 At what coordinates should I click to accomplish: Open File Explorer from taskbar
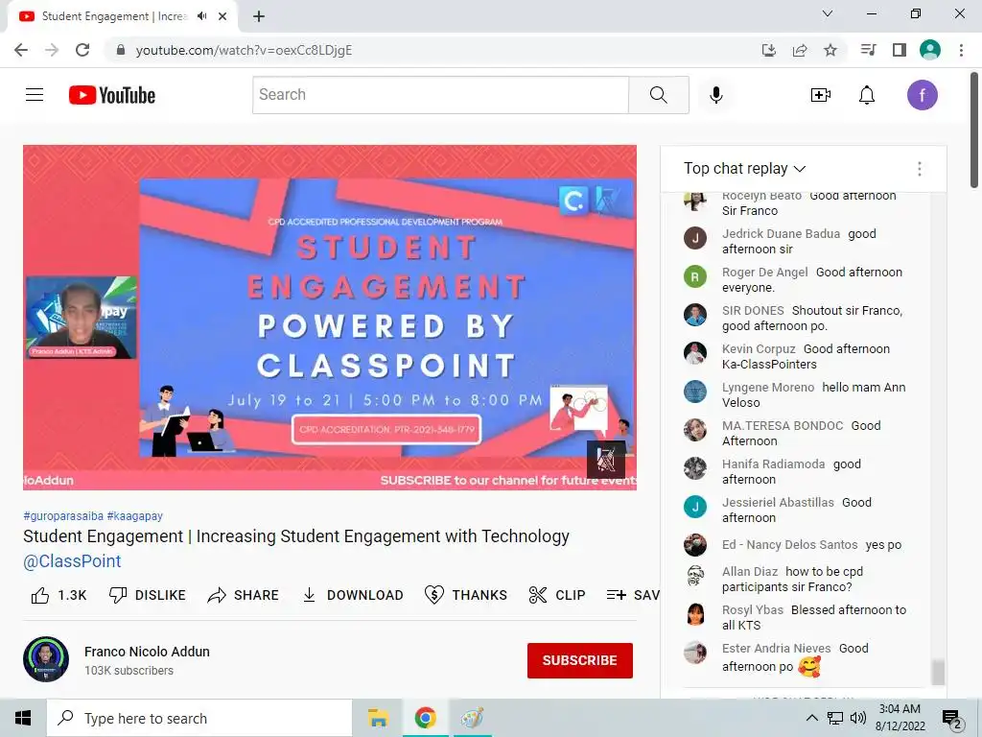(x=378, y=718)
